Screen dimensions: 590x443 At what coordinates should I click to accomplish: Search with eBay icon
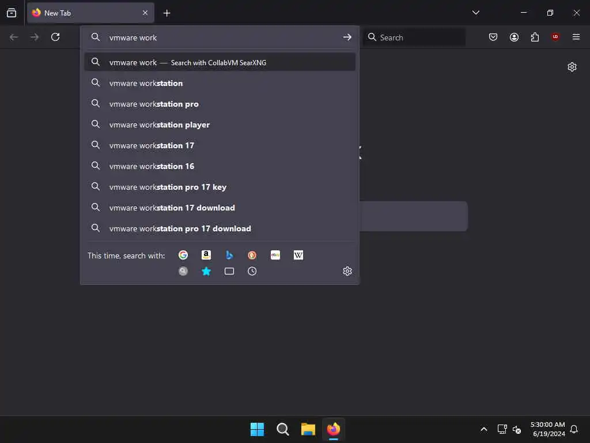[275, 255]
